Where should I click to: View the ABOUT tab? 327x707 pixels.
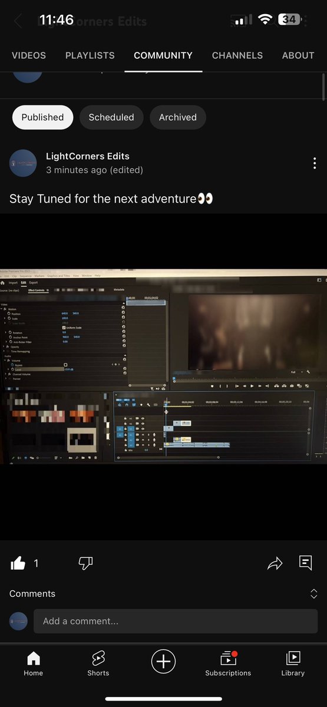(x=298, y=55)
